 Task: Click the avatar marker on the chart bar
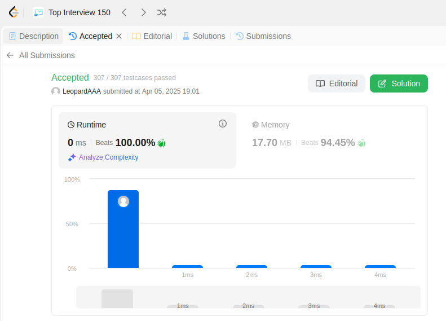click(x=123, y=201)
